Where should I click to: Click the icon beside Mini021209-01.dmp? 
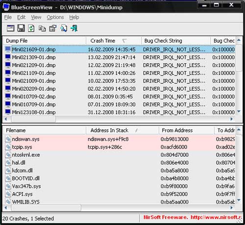(8, 65)
